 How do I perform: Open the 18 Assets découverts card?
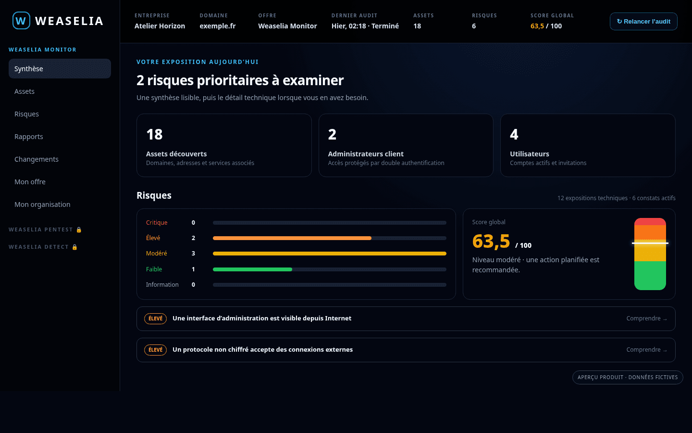pos(224,145)
